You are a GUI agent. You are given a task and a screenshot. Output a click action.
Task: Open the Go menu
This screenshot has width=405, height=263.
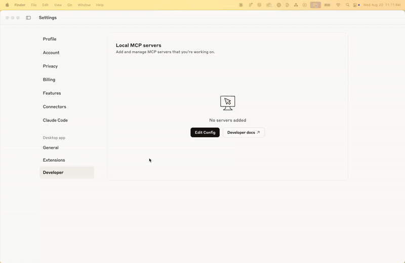click(70, 5)
